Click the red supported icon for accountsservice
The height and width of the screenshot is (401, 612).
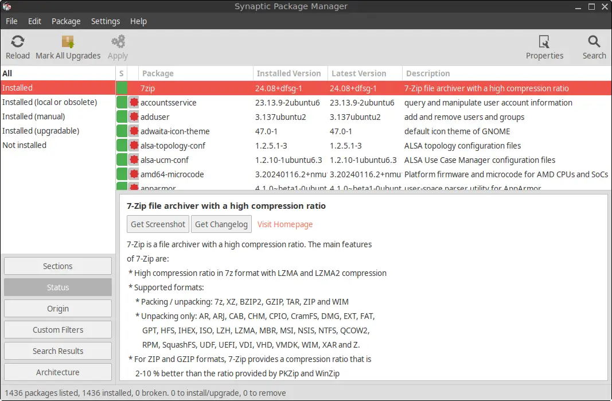pyautogui.click(x=134, y=102)
